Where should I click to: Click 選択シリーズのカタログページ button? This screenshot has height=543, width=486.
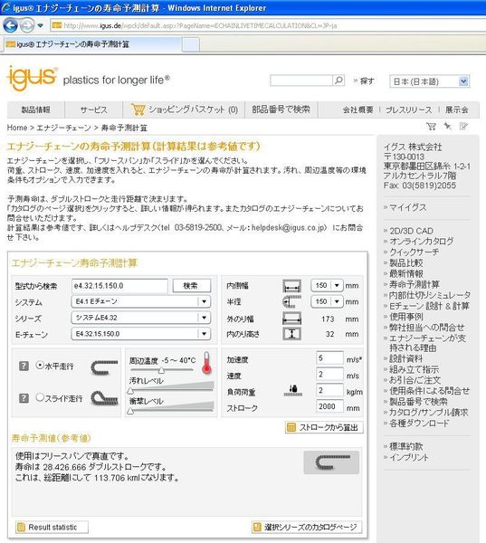coord(307,527)
